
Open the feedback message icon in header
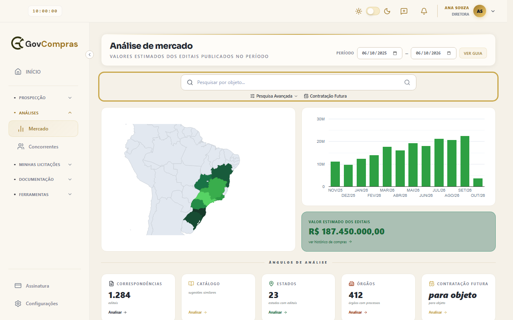(404, 11)
